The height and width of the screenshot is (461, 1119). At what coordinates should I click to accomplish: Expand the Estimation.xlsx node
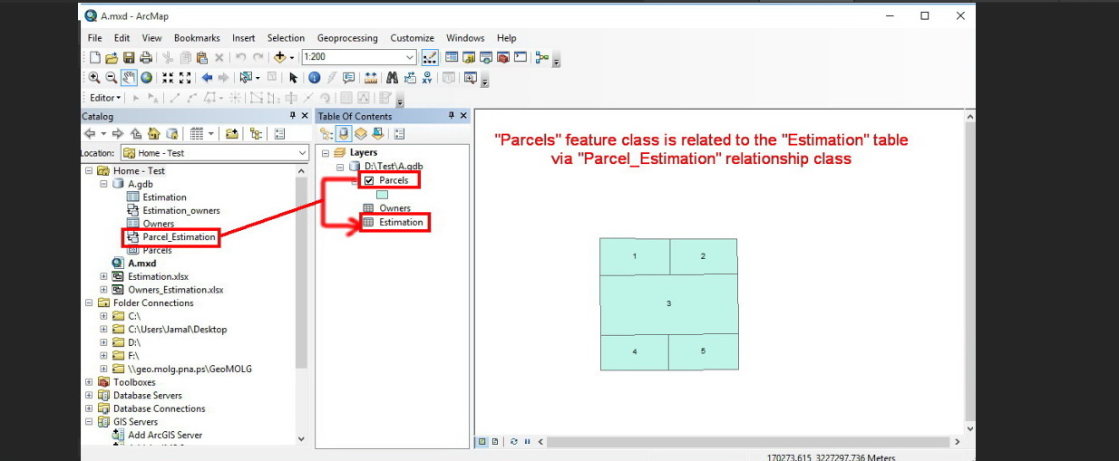103,276
